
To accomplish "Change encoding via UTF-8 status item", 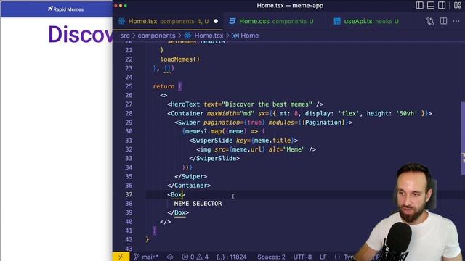I will (302, 257).
